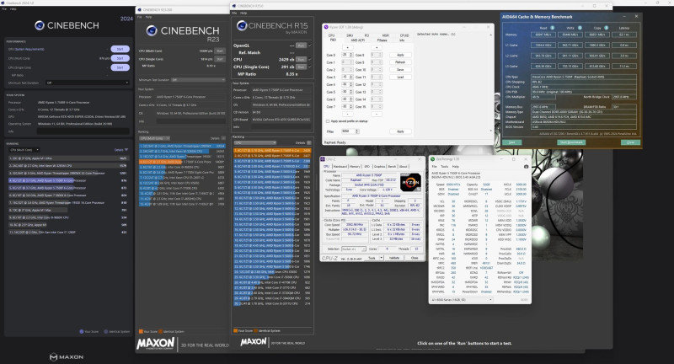The width and height of the screenshot is (674, 364).
Task: Click the Ryzen logo in CPU-Z
Action: 410,182
